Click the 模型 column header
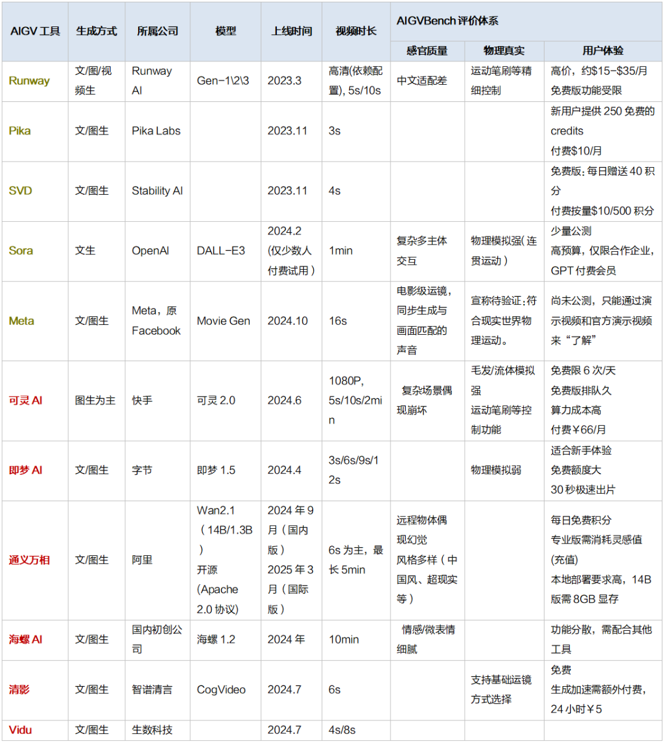This screenshot has width=663, height=742. tap(225, 31)
